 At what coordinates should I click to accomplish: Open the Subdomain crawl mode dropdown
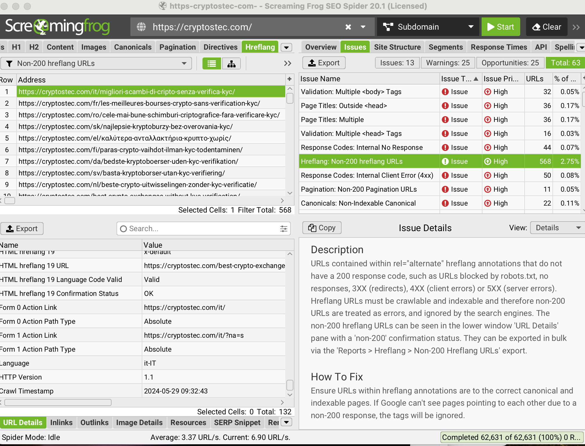[428, 27]
